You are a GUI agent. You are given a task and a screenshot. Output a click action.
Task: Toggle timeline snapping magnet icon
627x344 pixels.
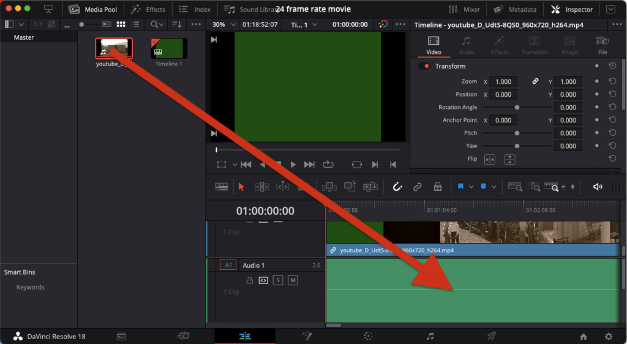(x=397, y=187)
